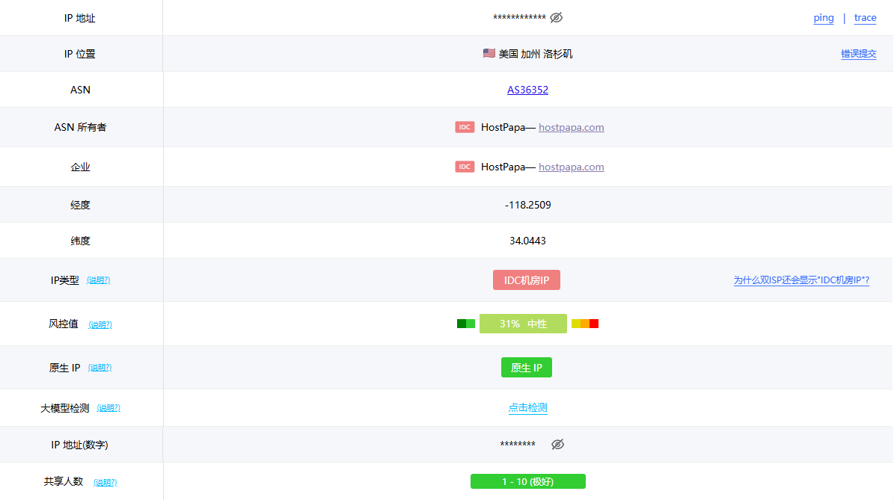Open the AS36352 ASN link
Image resolution: width=894 pixels, height=500 pixels.
click(527, 90)
